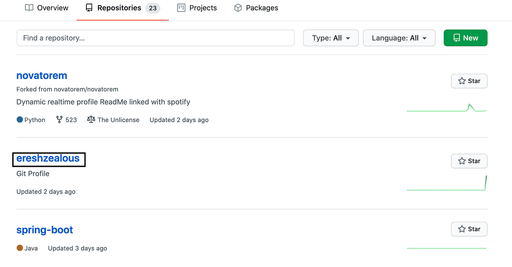Viewport: 512px width, 267px height.
Task: Click the Java language color dot
Action: click(19, 248)
